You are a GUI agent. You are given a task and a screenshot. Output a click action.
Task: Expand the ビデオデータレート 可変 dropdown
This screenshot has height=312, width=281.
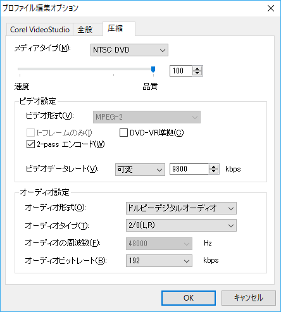tap(140, 170)
